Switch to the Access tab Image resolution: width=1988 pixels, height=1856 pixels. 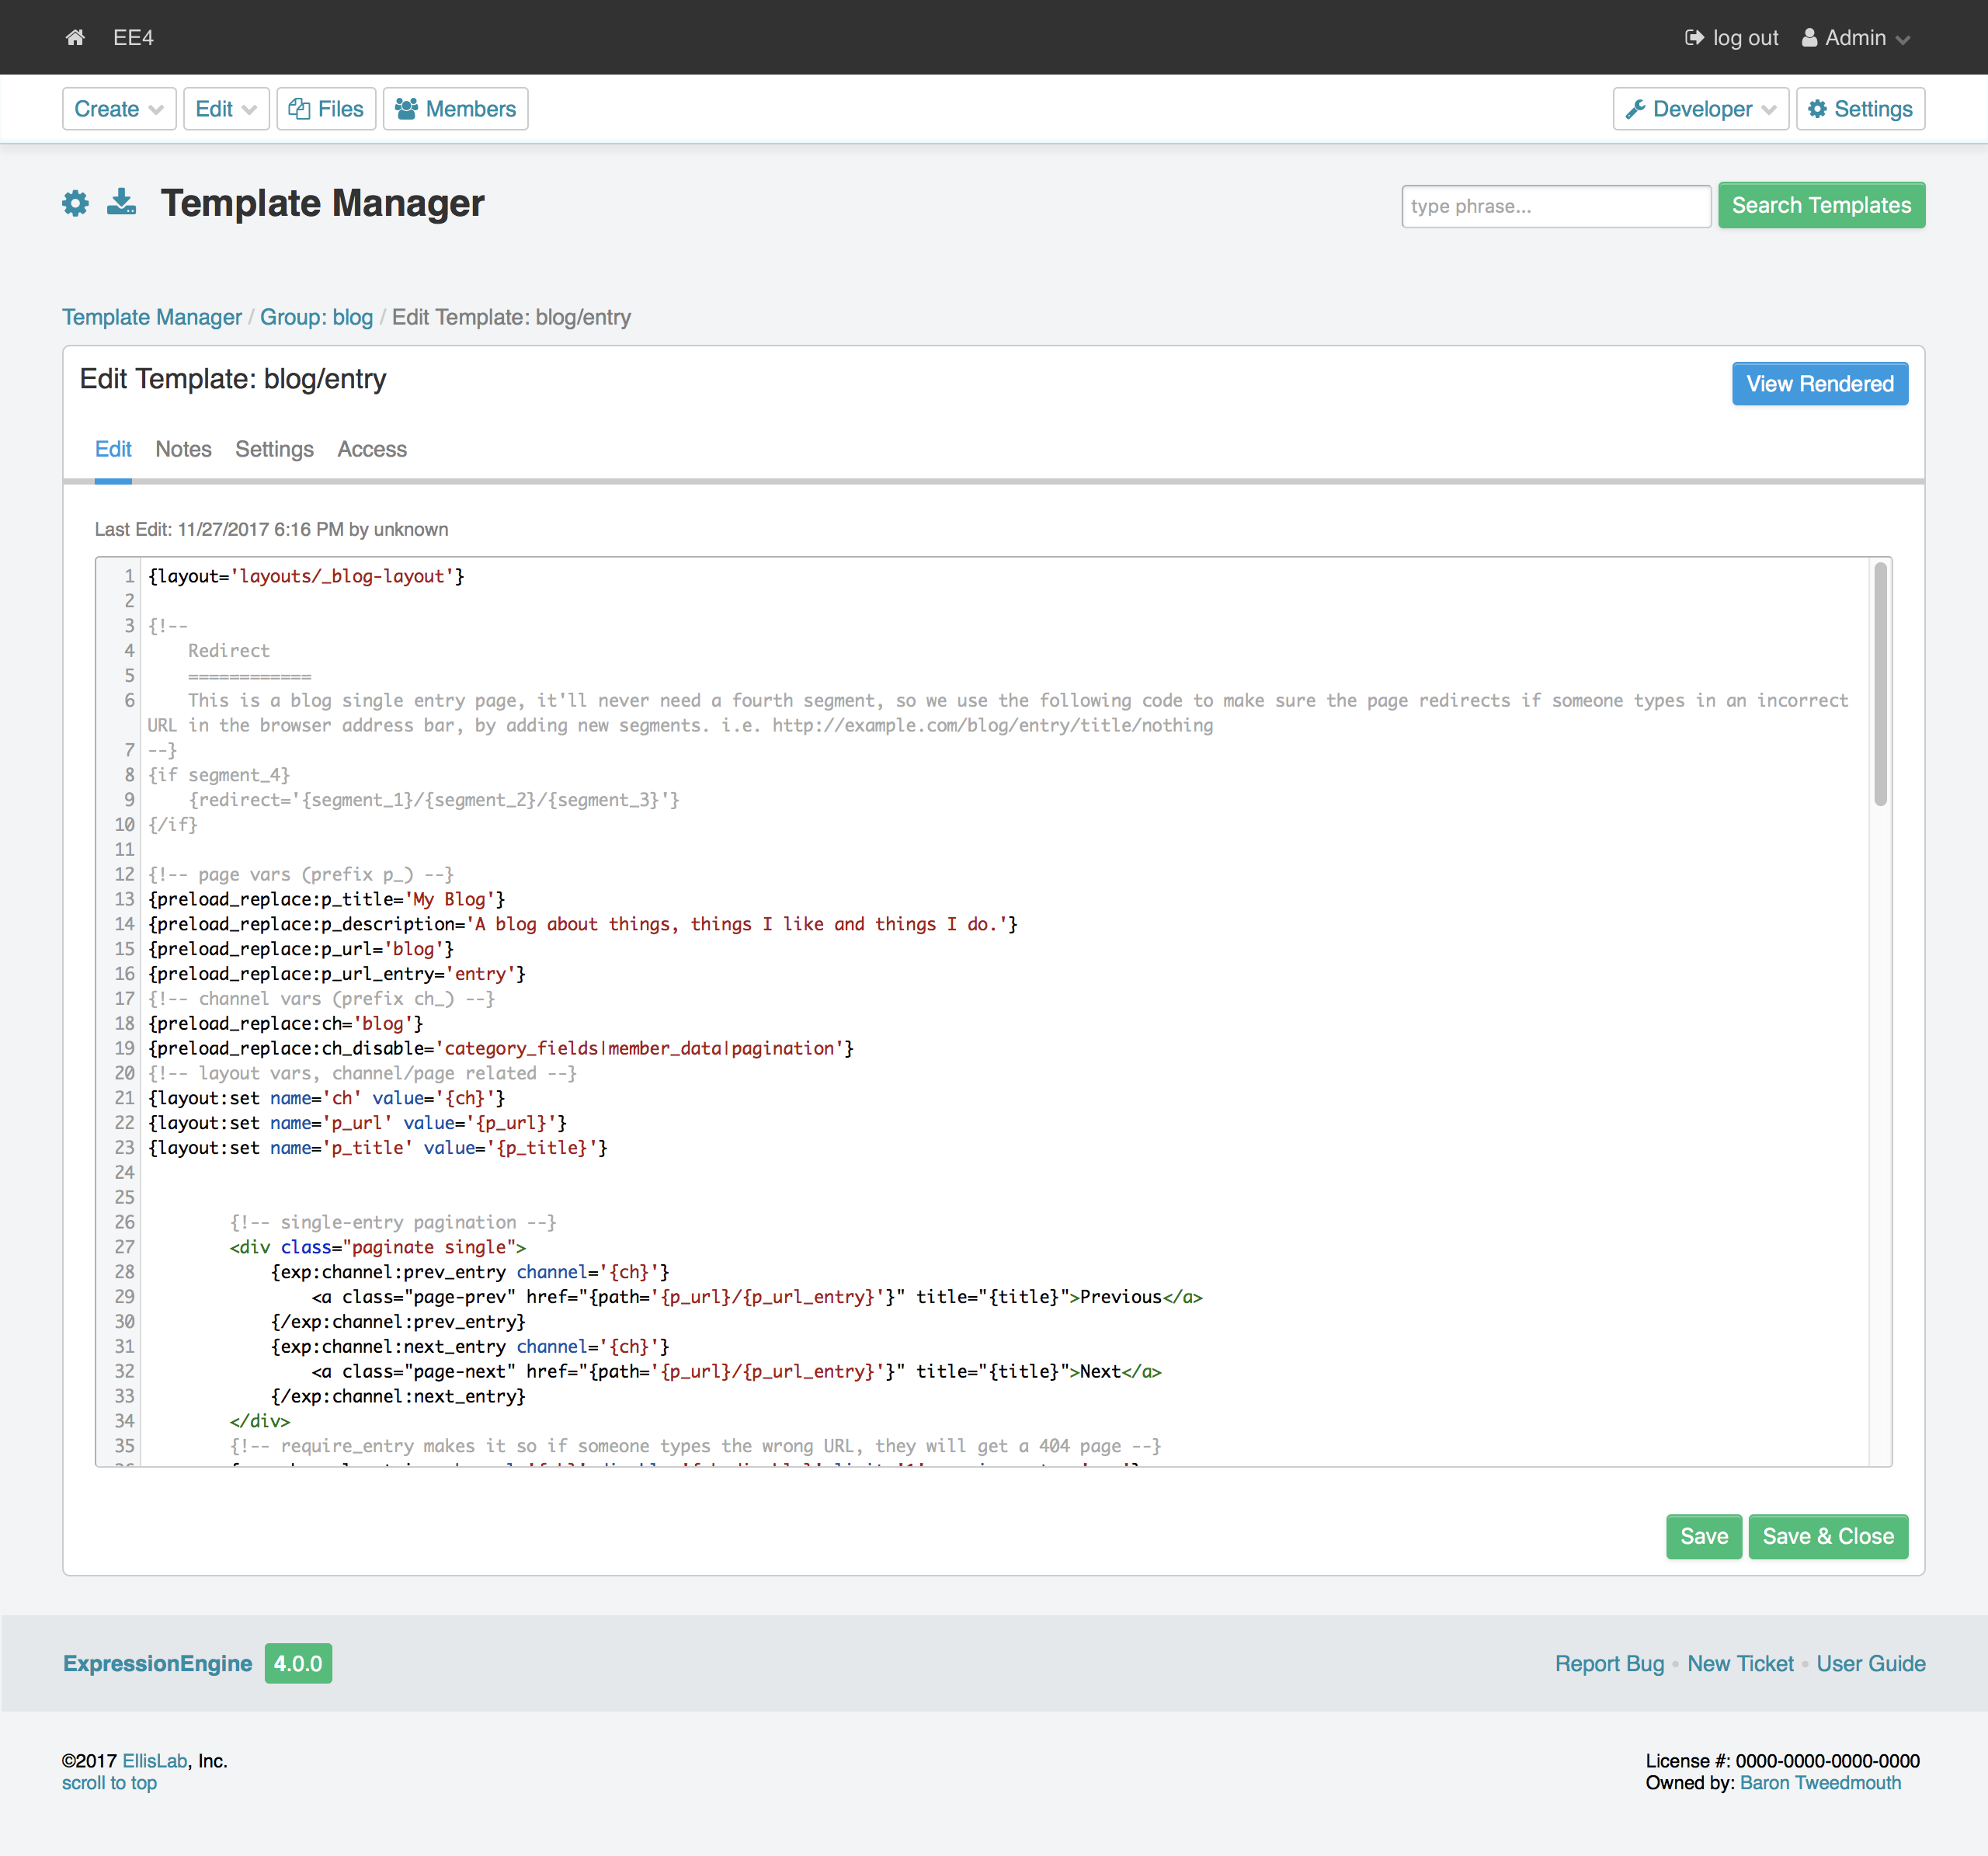point(372,450)
